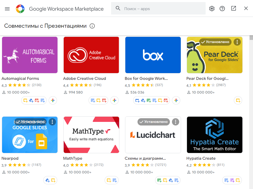Click Установлено badge on Lucidchart

click(154, 122)
